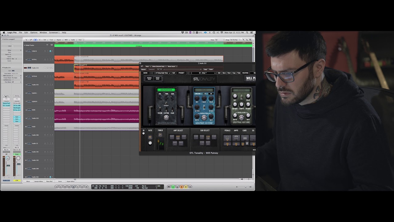394x222 pixels.
Task: Click the Reverb pedal footswitch
Action: (242, 118)
